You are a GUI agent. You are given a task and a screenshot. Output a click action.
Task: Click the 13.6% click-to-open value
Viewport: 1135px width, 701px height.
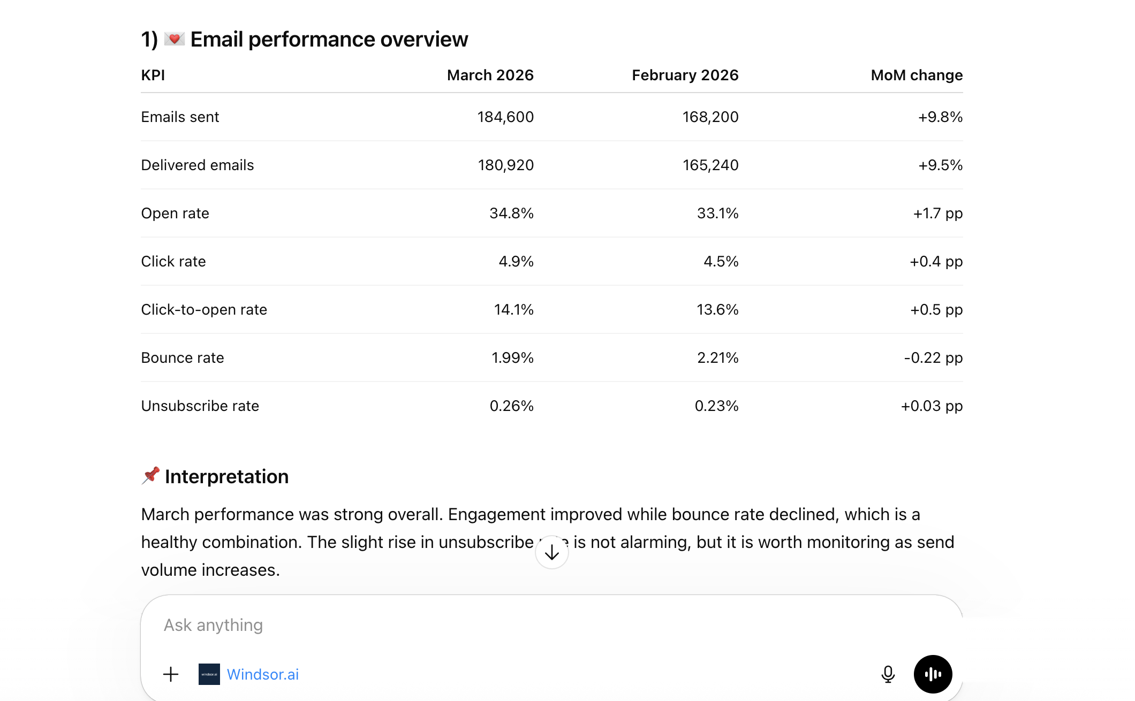pos(717,309)
